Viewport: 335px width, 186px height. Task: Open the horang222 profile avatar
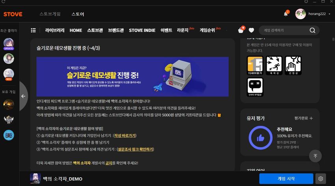[x=300, y=14]
